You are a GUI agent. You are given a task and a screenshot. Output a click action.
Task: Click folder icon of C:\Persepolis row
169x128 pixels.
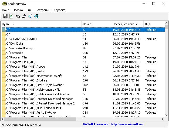pyautogui.click(x=4, y=53)
